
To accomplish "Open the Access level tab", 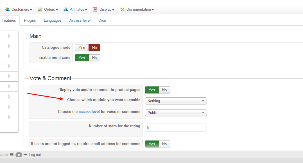I will [x=80, y=20].
